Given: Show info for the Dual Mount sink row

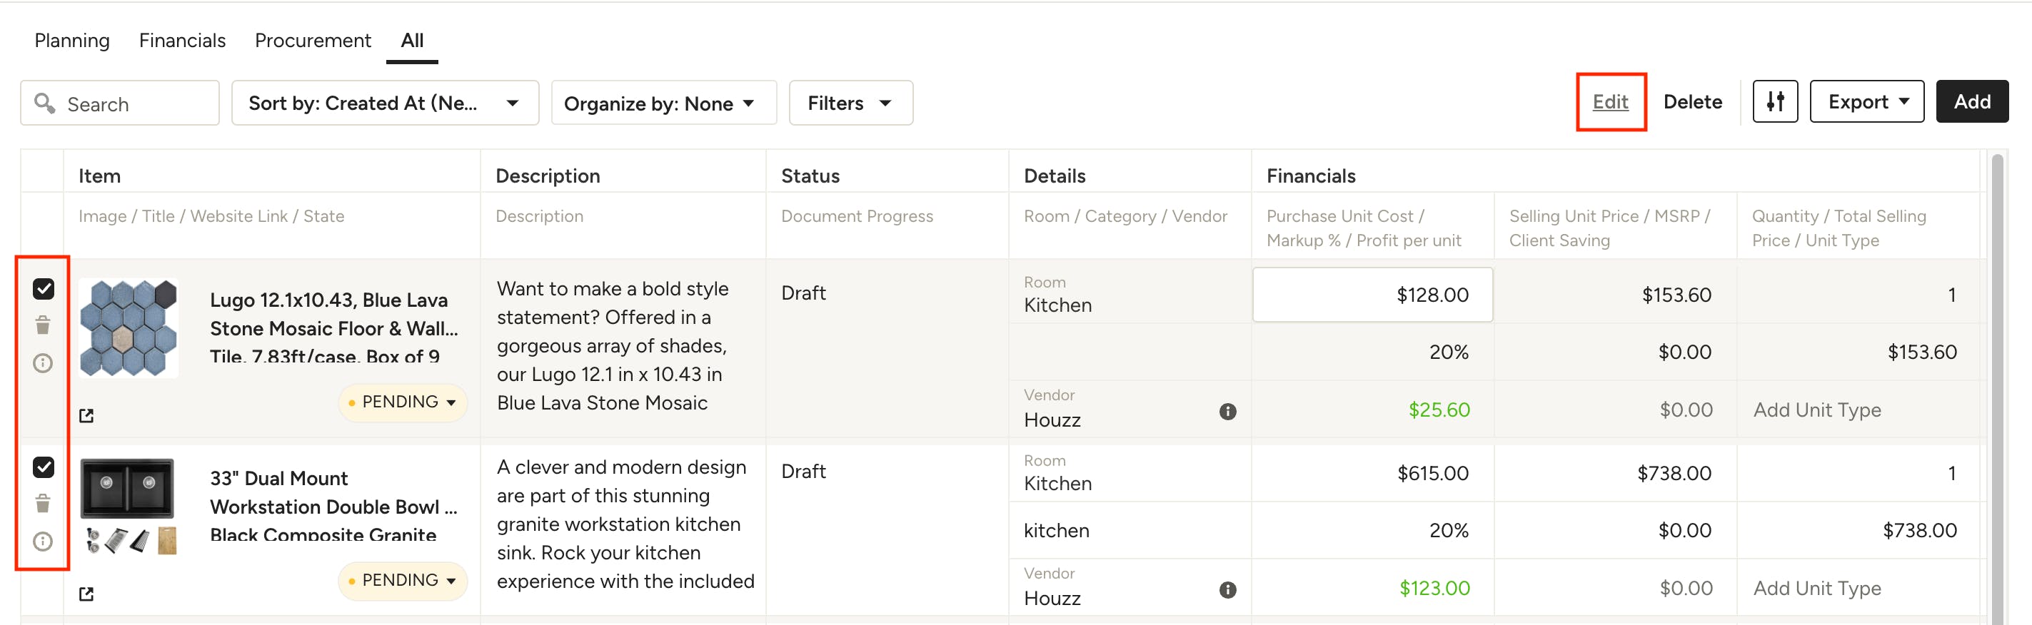Looking at the screenshot, I should 44,542.
